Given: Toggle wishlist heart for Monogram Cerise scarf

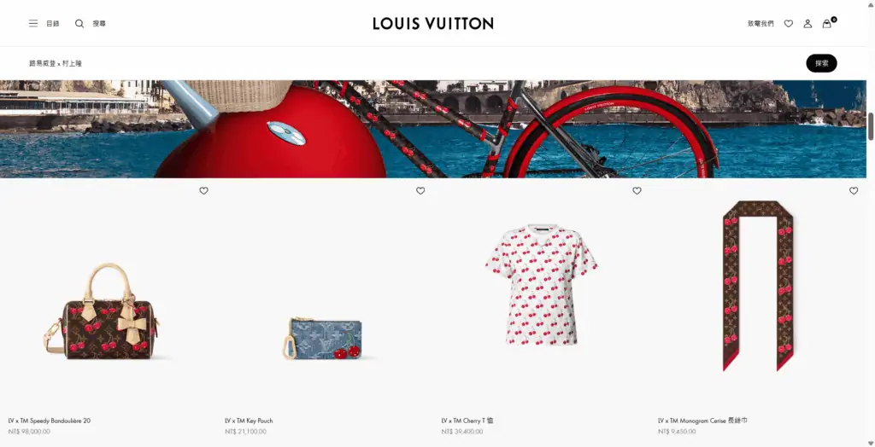Looking at the screenshot, I should coord(854,190).
